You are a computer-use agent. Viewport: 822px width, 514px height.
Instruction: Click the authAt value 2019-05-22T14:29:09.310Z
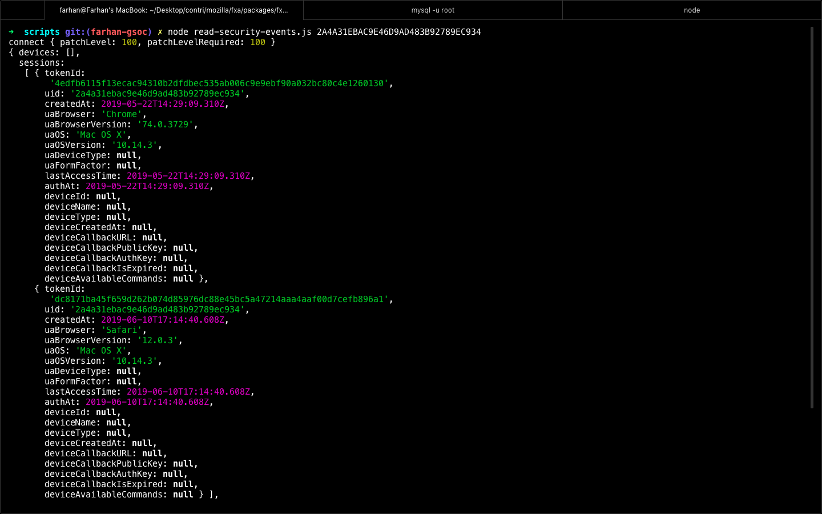point(147,186)
